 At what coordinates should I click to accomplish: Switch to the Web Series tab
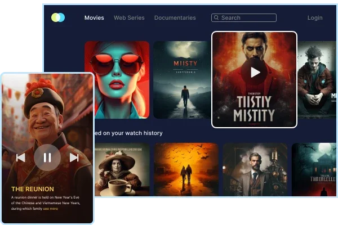[129, 18]
